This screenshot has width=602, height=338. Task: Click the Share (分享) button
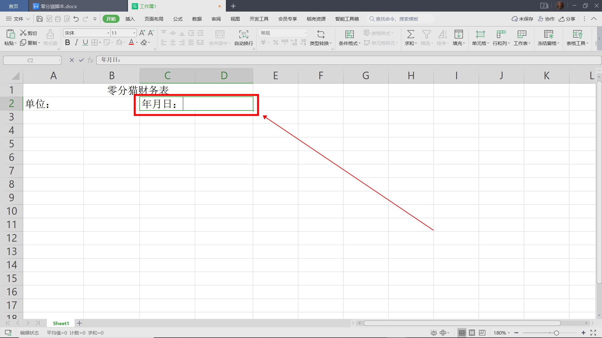click(567, 19)
